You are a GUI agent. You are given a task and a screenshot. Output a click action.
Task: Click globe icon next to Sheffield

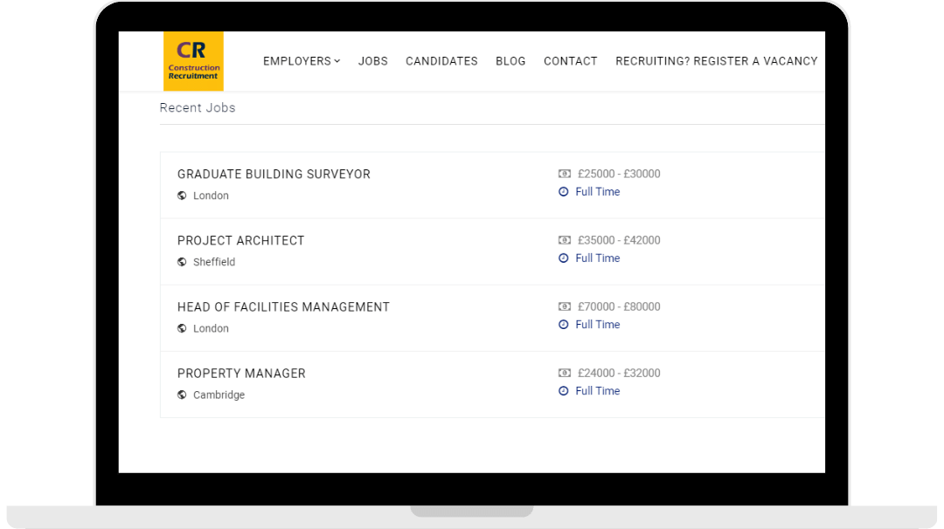182,262
